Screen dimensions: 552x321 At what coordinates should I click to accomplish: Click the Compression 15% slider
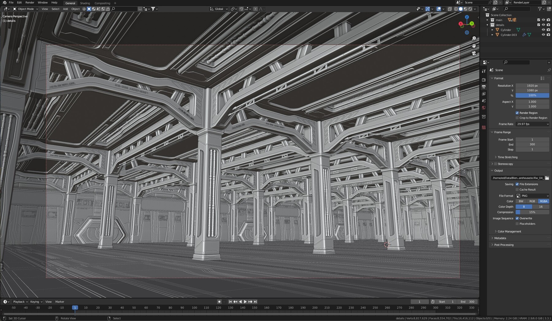click(x=533, y=212)
